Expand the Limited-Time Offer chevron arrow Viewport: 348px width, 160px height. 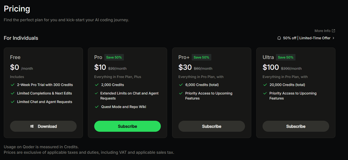333,38
